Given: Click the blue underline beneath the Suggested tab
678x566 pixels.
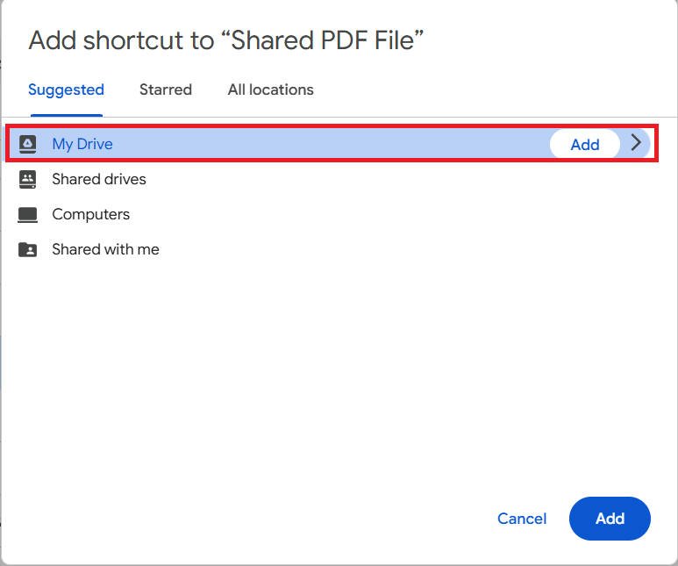Looking at the screenshot, I should point(66,114).
